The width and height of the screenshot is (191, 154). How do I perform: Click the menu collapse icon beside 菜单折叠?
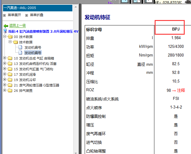[x=26, y=15]
